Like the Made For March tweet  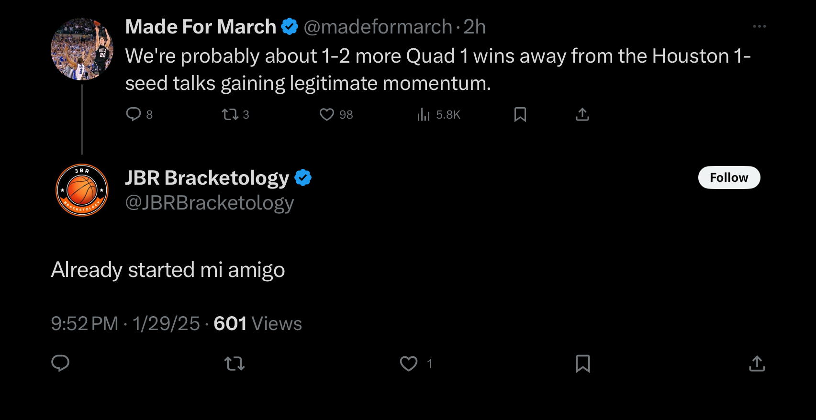coord(327,114)
